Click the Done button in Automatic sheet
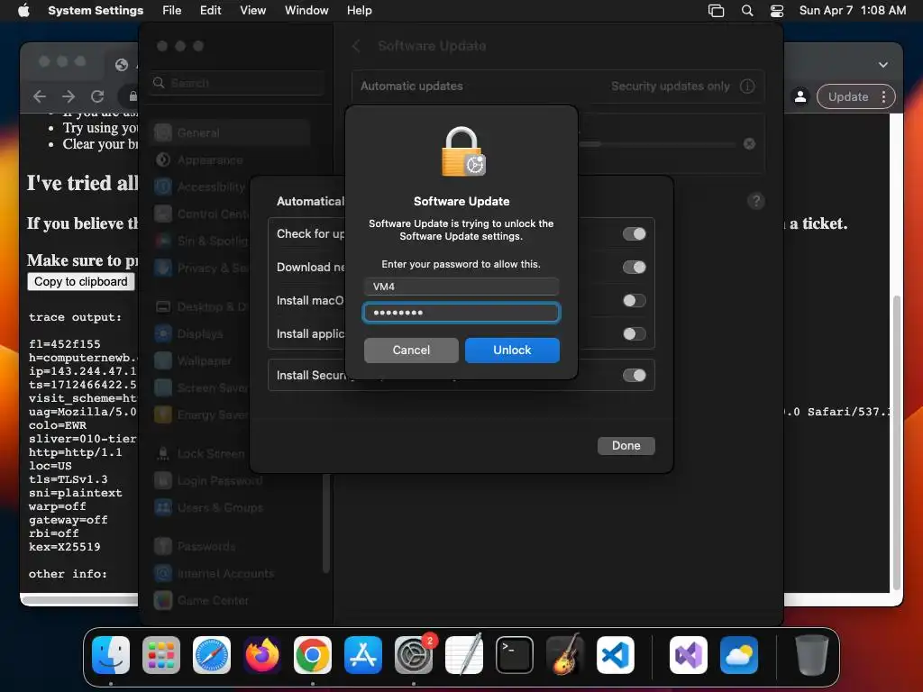923x692 pixels. [626, 445]
